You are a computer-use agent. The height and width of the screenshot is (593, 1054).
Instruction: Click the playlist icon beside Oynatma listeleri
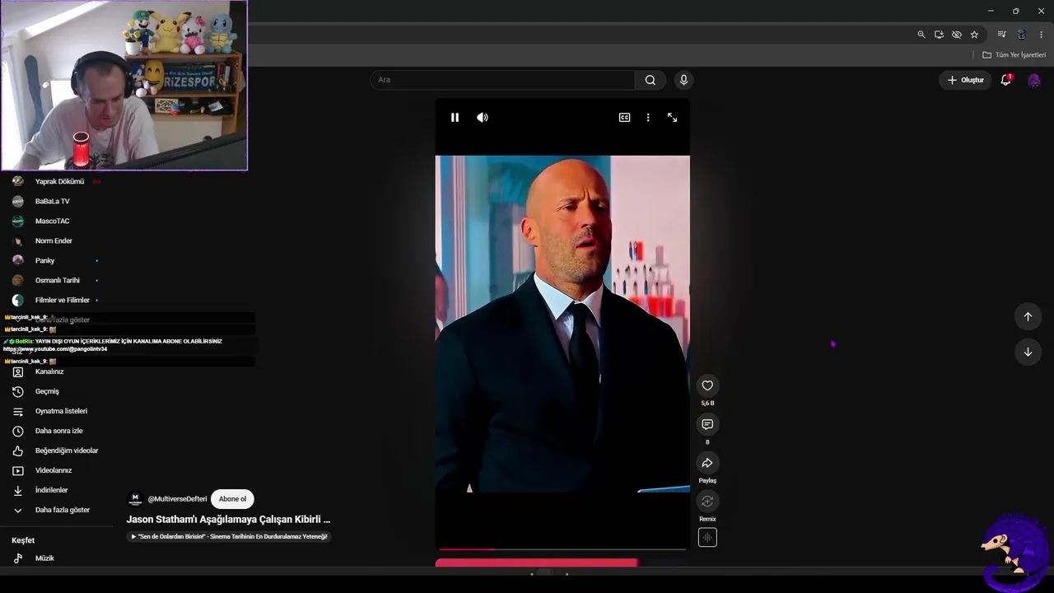tap(18, 411)
